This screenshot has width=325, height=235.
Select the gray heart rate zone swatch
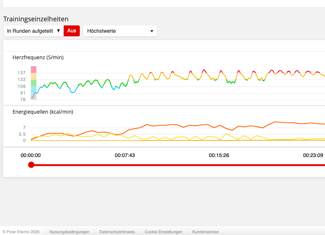[x=33, y=96]
